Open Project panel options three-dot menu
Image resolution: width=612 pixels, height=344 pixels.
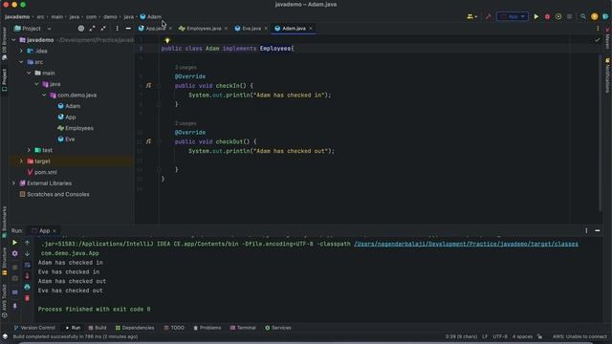[117, 29]
